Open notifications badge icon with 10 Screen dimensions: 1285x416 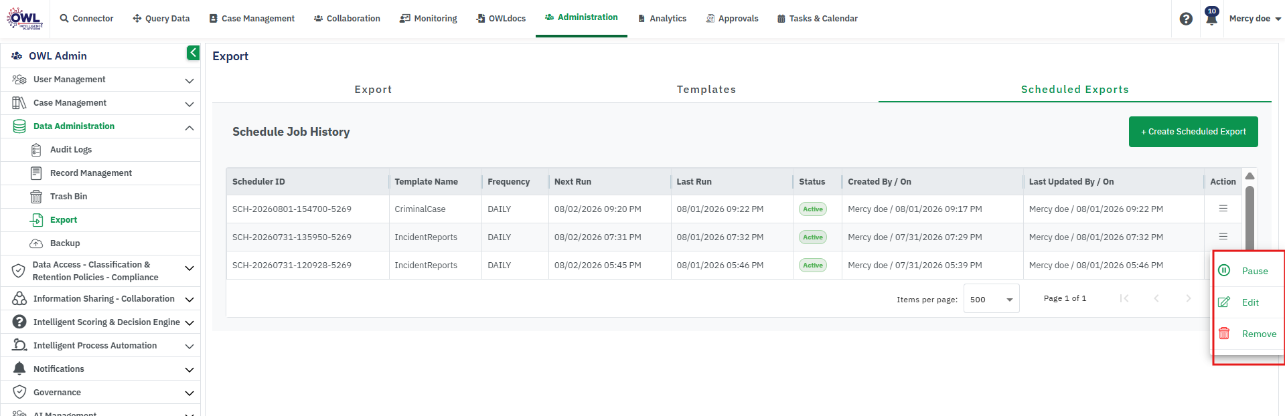(x=1211, y=16)
